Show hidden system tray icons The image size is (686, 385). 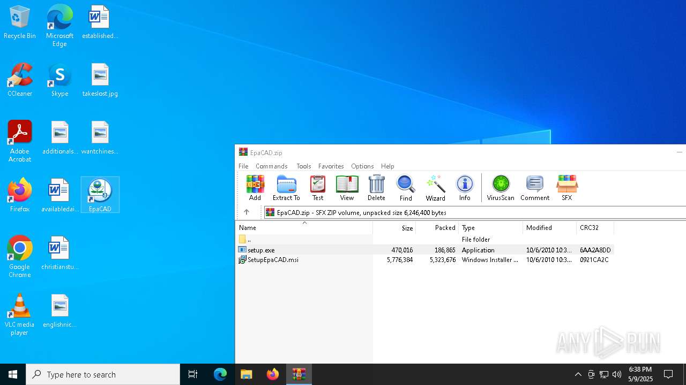pos(578,374)
